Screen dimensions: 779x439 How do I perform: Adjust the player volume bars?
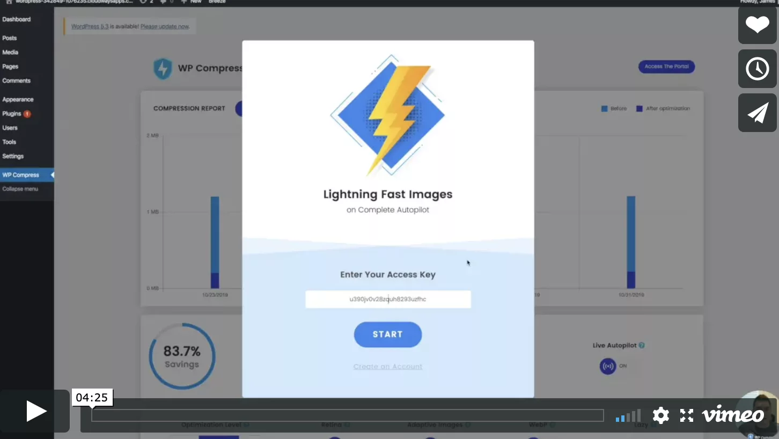[628, 416]
